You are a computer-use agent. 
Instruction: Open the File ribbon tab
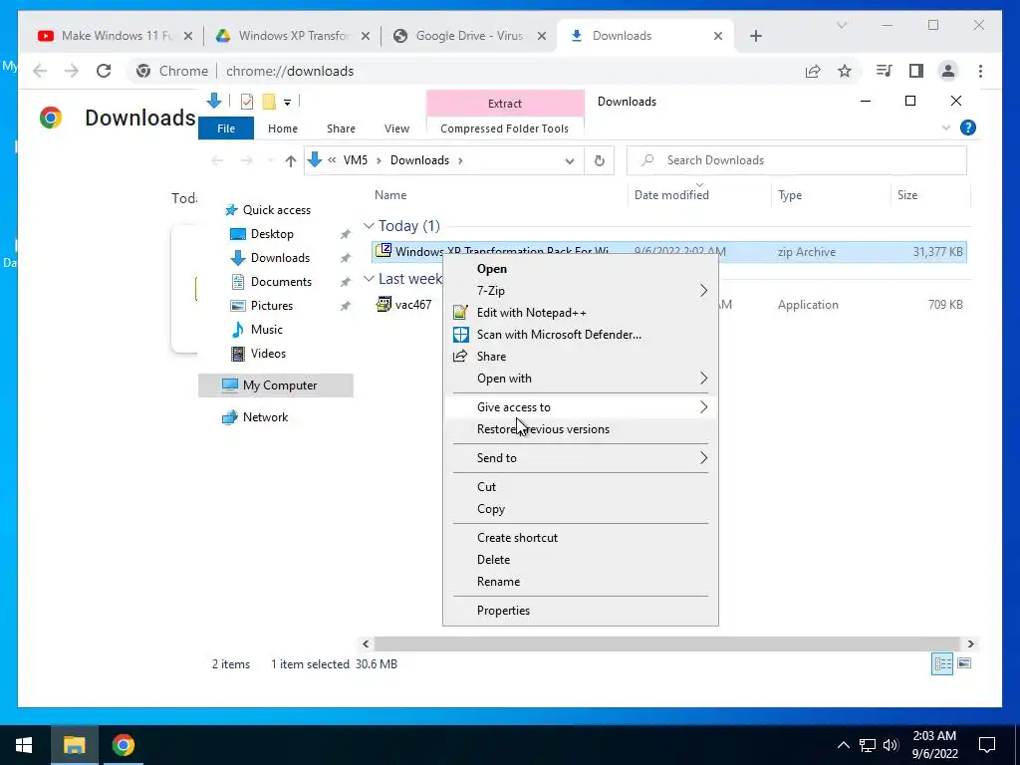226,128
